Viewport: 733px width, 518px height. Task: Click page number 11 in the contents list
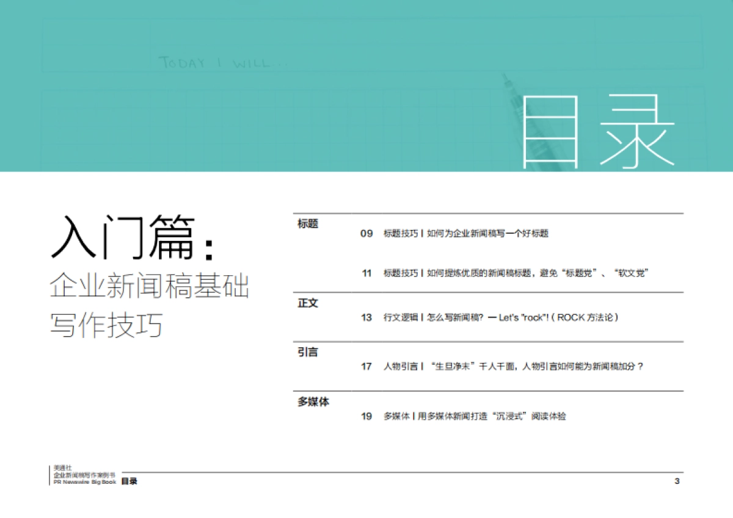(365, 273)
